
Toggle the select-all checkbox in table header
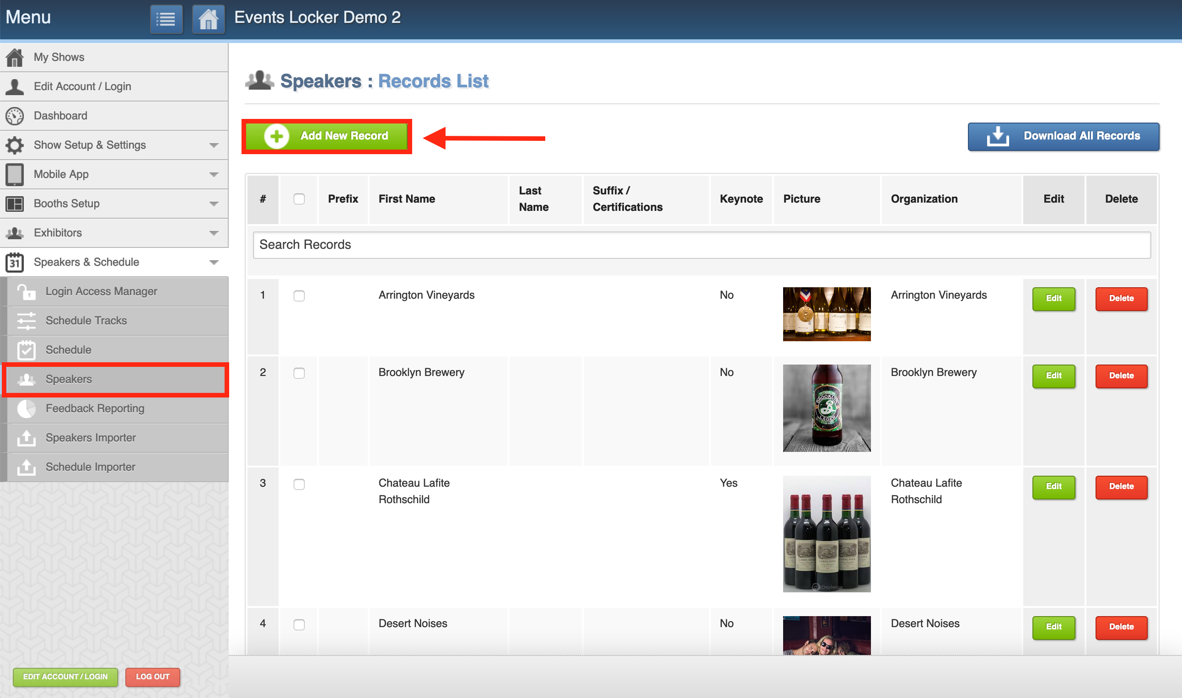299,199
